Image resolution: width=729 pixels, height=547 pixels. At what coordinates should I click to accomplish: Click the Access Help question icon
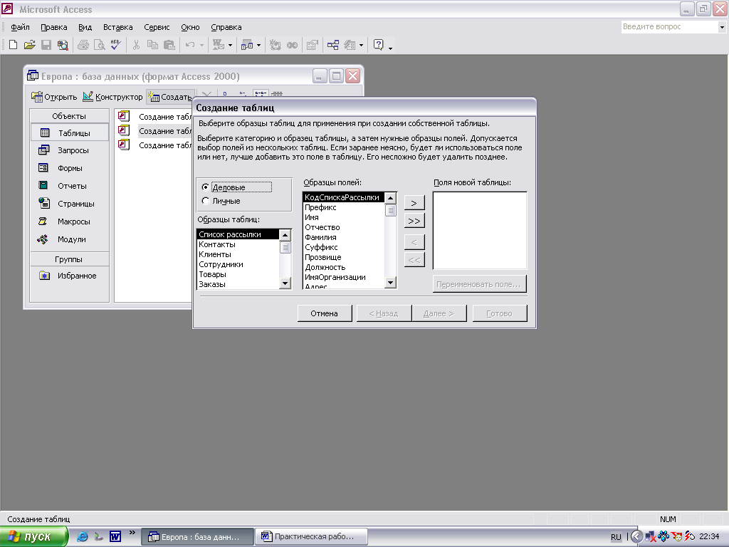coord(379,45)
